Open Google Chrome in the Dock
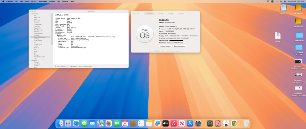Viewport: 306px width, 129px height. click(x=234, y=123)
